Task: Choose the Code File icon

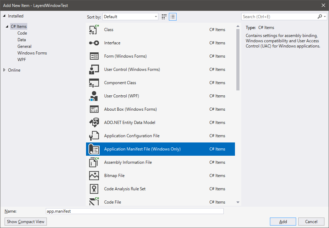Action: point(94,201)
